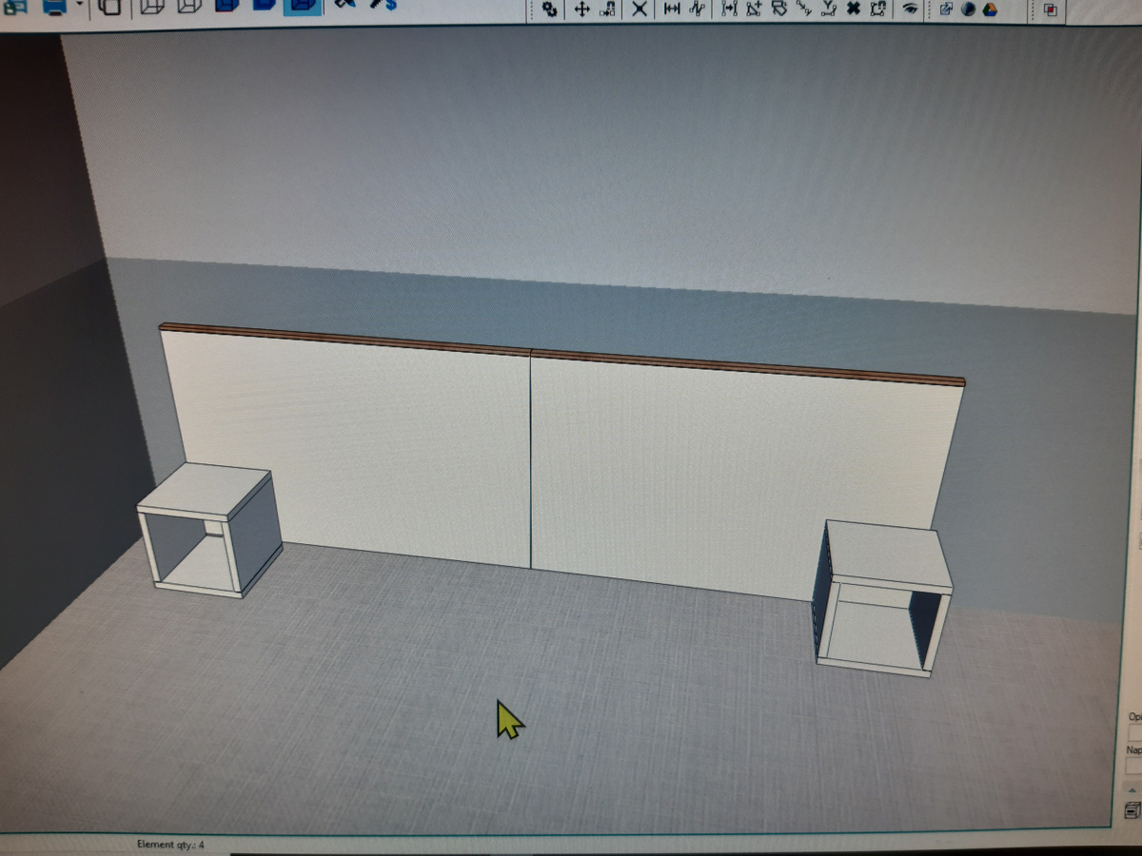Viewport: 1142px width, 856px height.
Task: Click the dark tool icon after cube views
Action: (345, 4)
